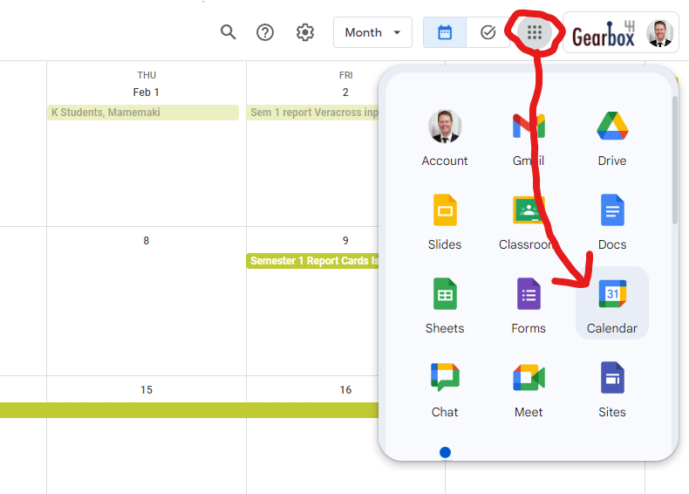Viewport: 689px width, 494px height.
Task: Open Google Docs
Action: tap(612, 222)
